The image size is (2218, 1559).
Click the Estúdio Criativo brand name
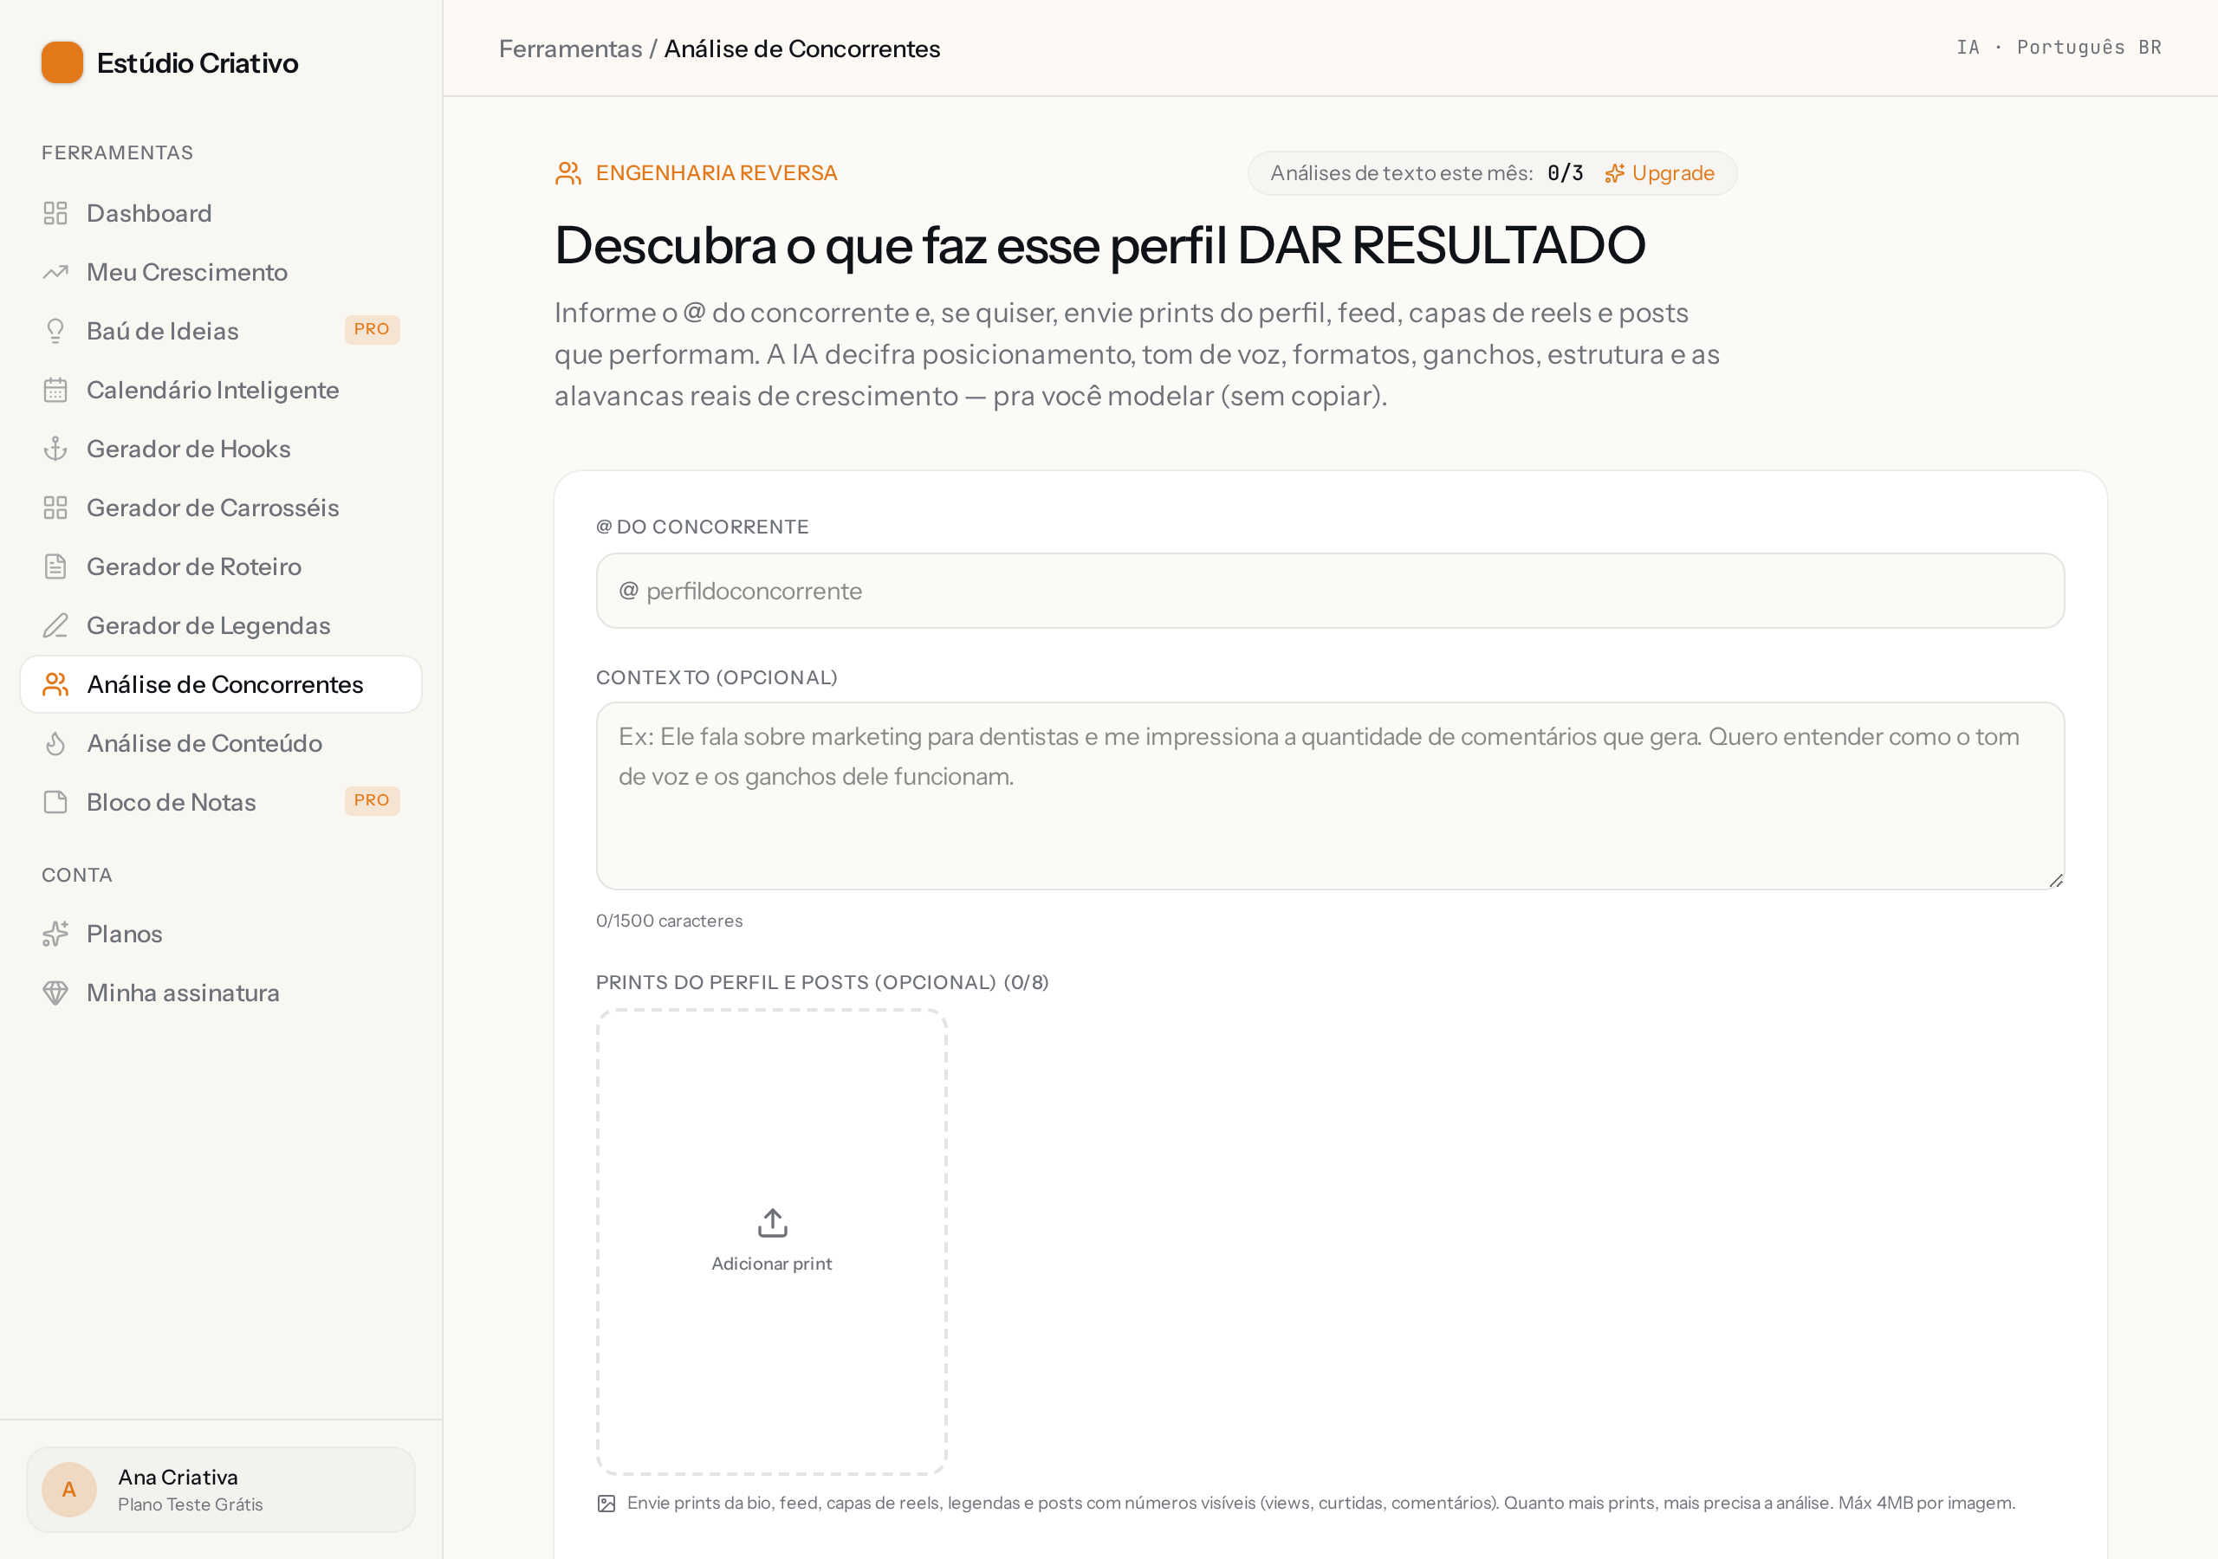click(x=197, y=64)
